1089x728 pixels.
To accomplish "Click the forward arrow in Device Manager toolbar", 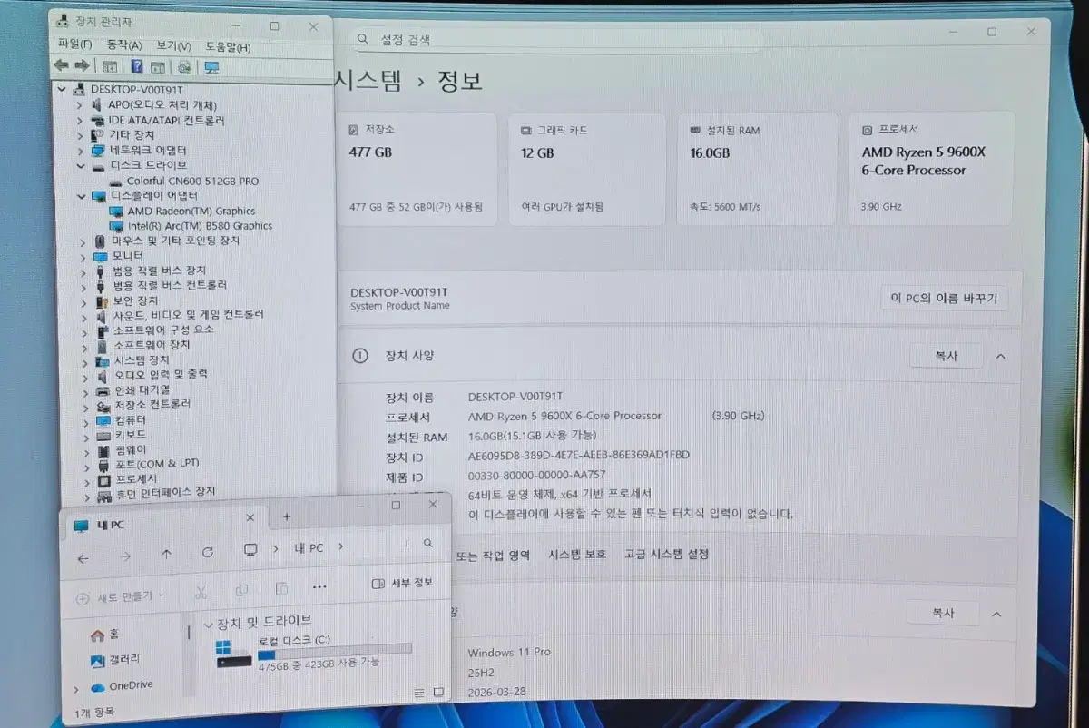I will [82, 65].
